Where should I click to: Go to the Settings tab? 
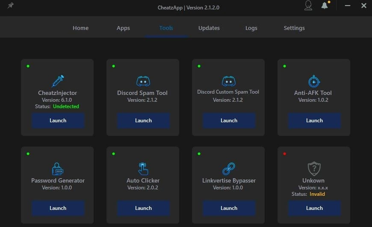(x=294, y=28)
